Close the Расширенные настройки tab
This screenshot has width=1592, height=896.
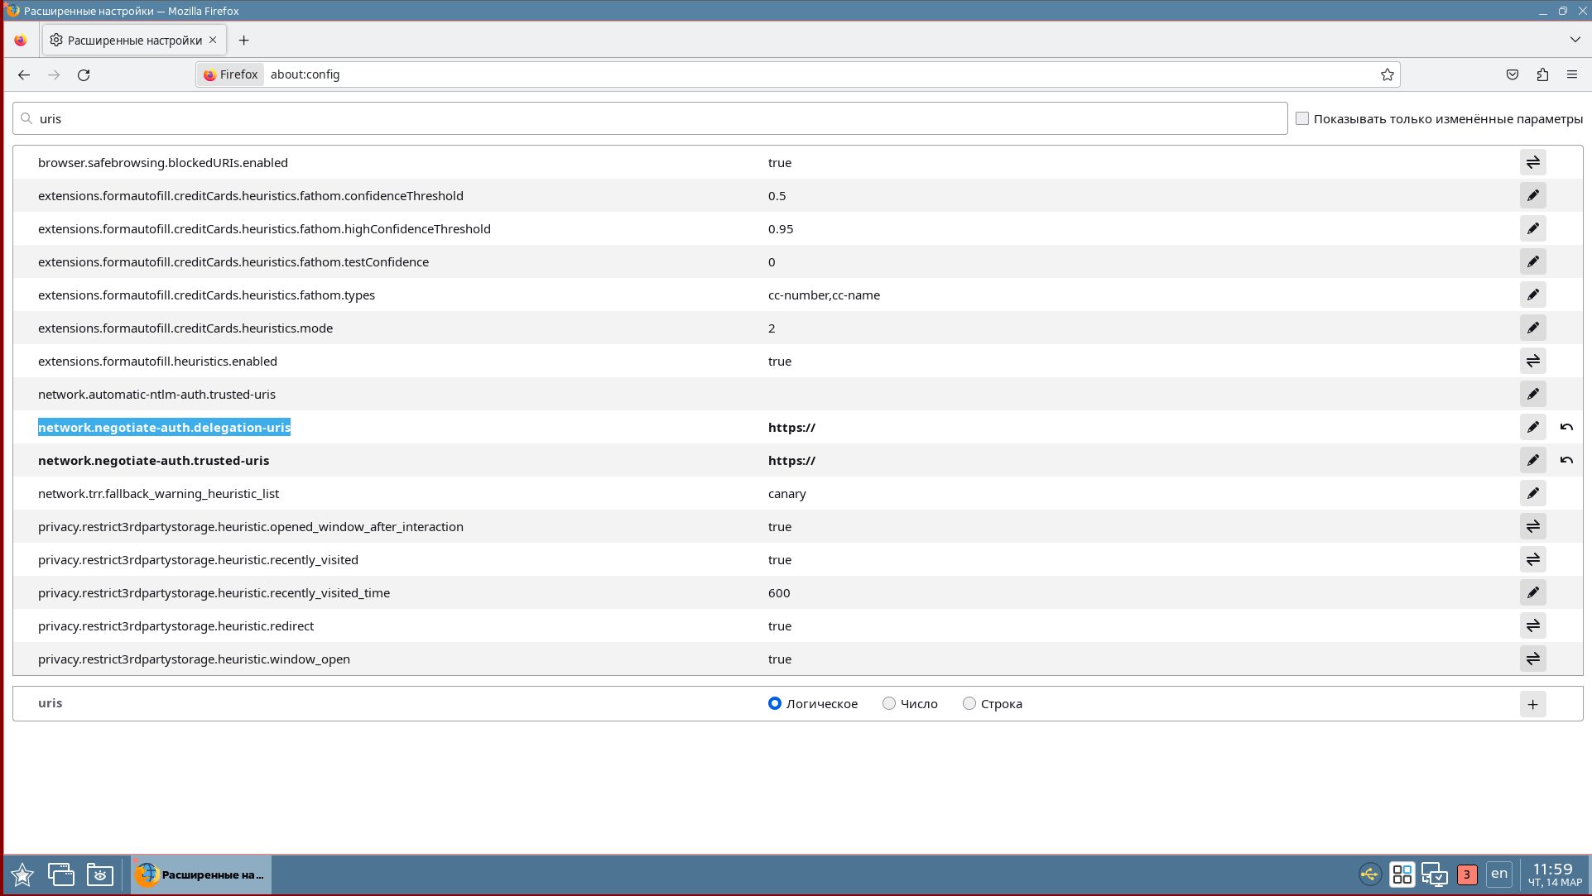213,40
